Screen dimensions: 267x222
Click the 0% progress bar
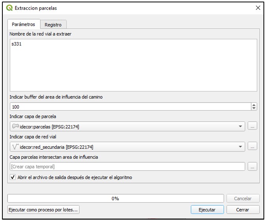(x=116, y=198)
